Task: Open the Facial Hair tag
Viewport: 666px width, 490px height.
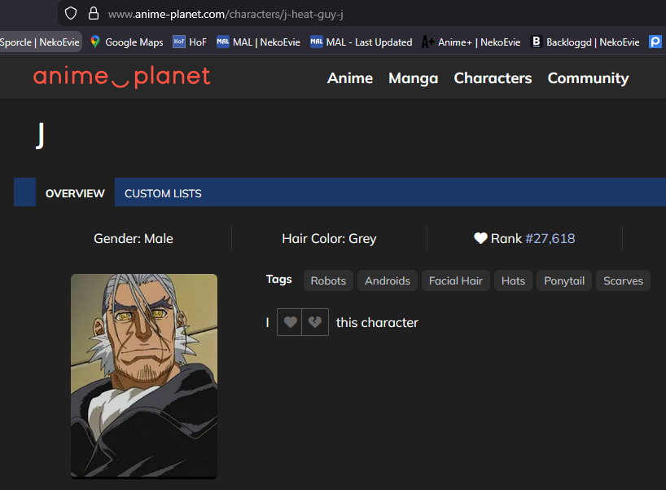Action: click(456, 280)
